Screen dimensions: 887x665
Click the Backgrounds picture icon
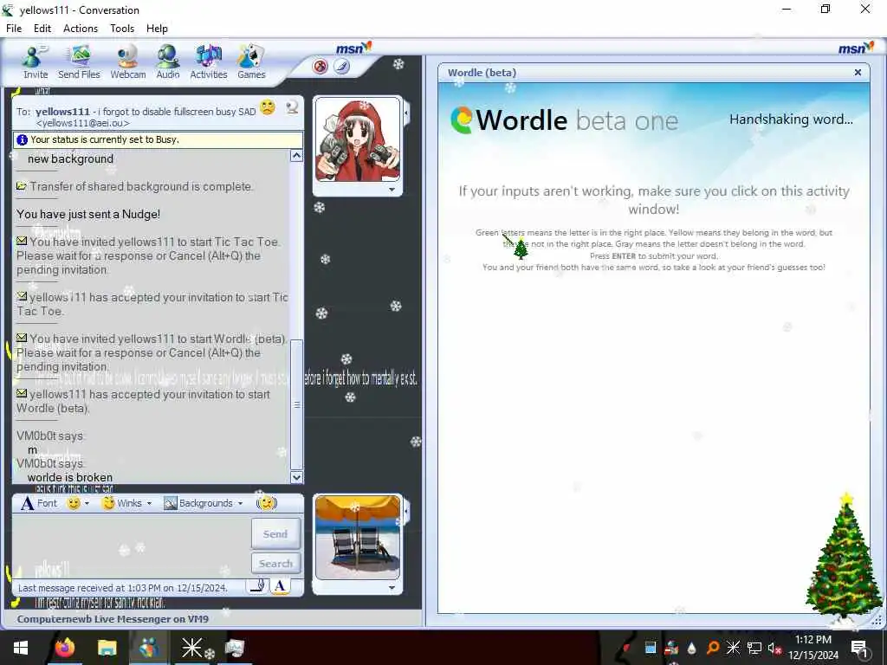171,503
